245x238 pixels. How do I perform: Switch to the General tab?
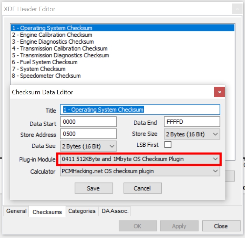(x=16, y=211)
